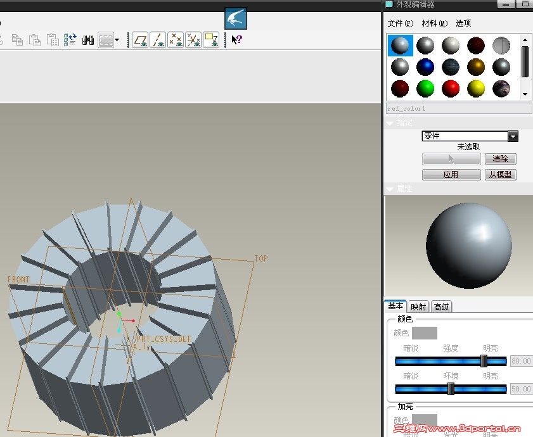Click the 加亮 highlight color swatch

425,420
